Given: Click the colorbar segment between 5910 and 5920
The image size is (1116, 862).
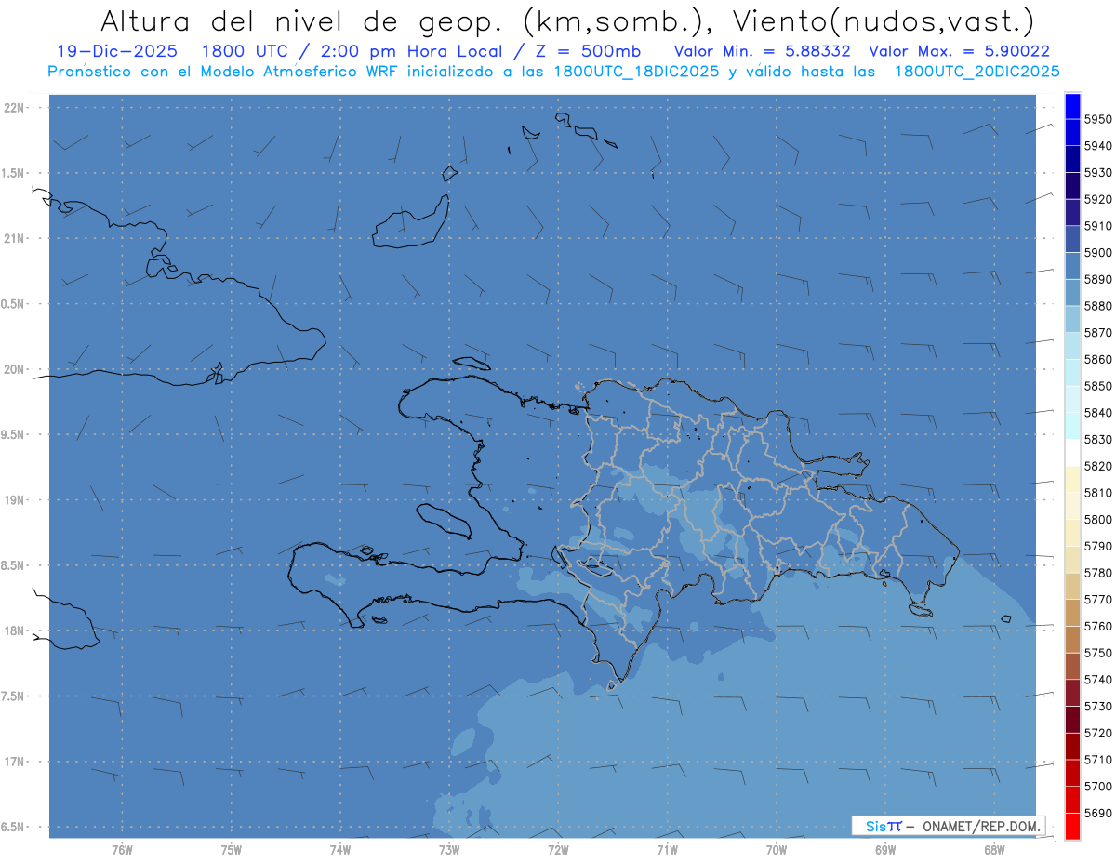Looking at the screenshot, I should tap(1072, 213).
